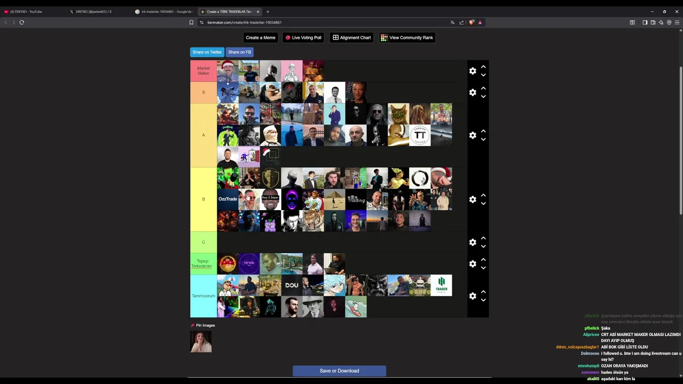Screen dimensions: 683x384
Task: Select Tanımıyorum cyan tier label
Action: click(203, 296)
